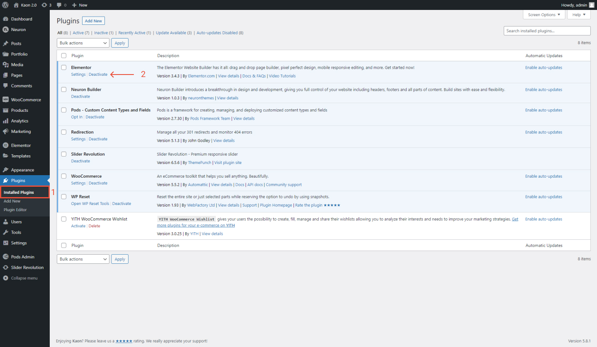Click the bottom Apply button
Viewport: 597px width, 347px height.
120,259
